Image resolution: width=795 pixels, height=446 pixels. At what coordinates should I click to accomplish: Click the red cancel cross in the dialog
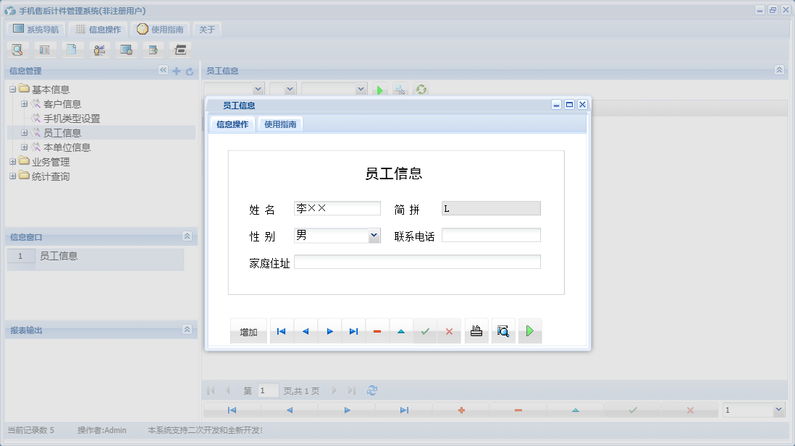click(448, 330)
